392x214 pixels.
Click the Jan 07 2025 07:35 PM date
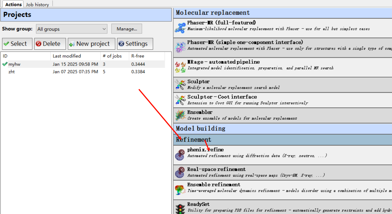pos(75,72)
